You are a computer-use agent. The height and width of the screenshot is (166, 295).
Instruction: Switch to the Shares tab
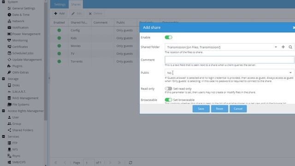point(76,4)
